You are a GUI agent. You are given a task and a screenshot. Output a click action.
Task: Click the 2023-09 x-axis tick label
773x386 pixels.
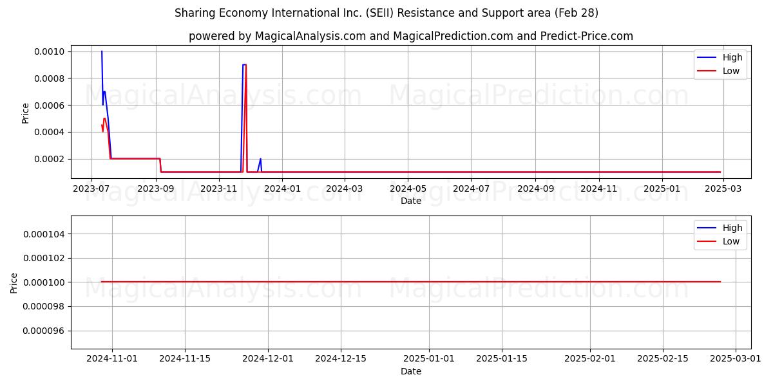(156, 188)
